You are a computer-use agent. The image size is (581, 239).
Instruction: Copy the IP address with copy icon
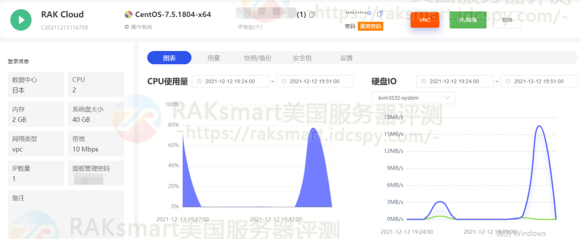[x=312, y=15]
